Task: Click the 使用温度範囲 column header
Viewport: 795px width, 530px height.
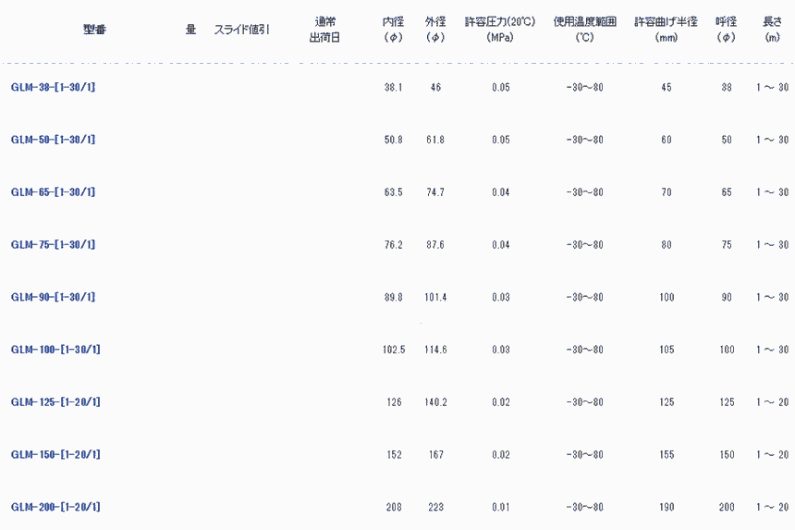Action: 584,30
